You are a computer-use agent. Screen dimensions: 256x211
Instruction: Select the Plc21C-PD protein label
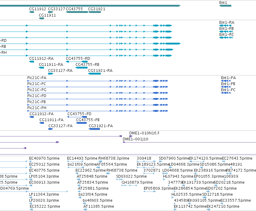[x=37, y=96]
